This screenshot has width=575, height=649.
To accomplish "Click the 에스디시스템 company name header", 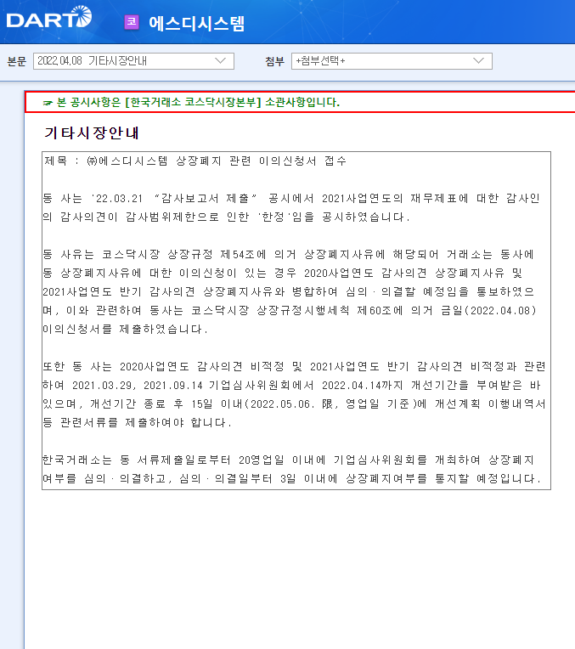I will coord(197,23).
